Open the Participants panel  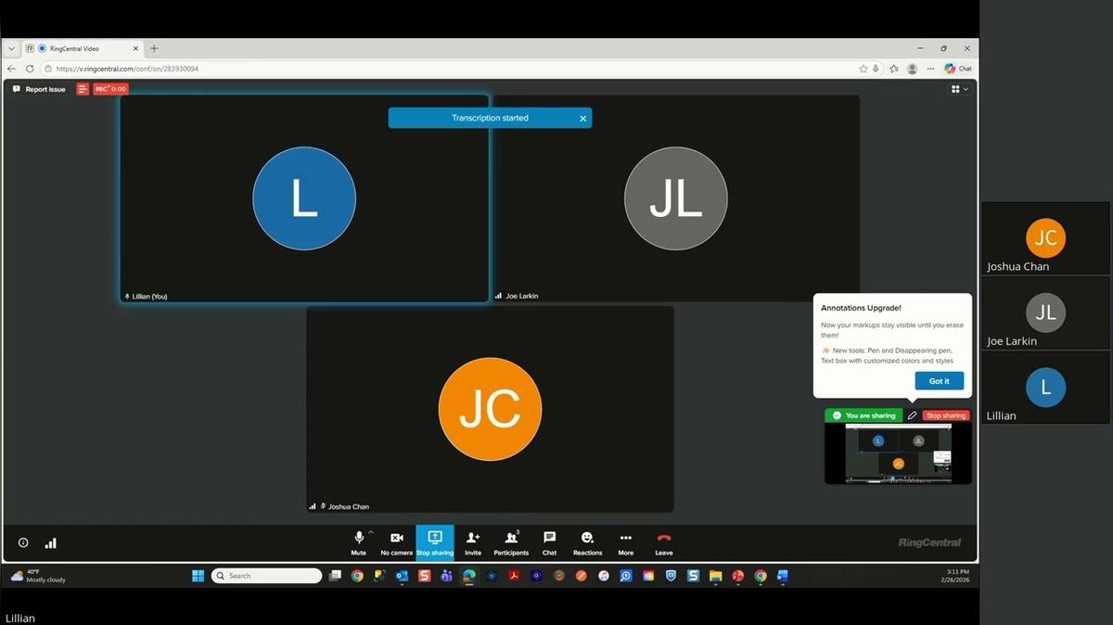[x=511, y=542]
